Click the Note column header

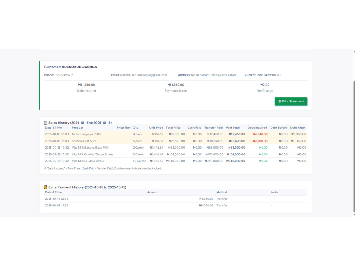[x=275, y=192]
